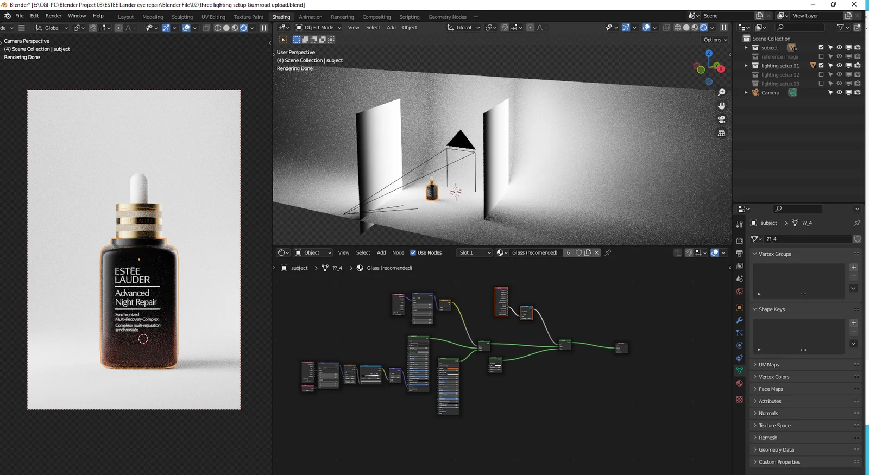Click the new collection icon in outliner
Screen dimensions: 869x475
tap(857, 28)
